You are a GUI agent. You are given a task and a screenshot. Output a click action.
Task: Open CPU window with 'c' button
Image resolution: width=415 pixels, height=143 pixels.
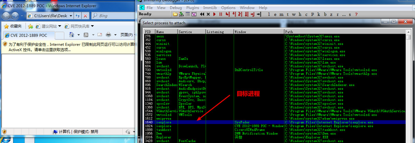pyautogui.click(x=306, y=14)
